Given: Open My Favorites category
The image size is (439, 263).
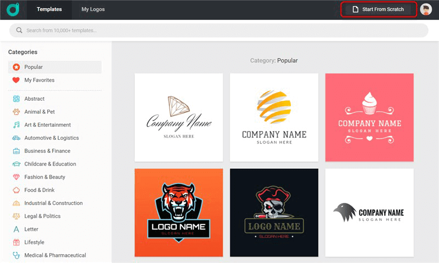Looking at the screenshot, I should (39, 80).
